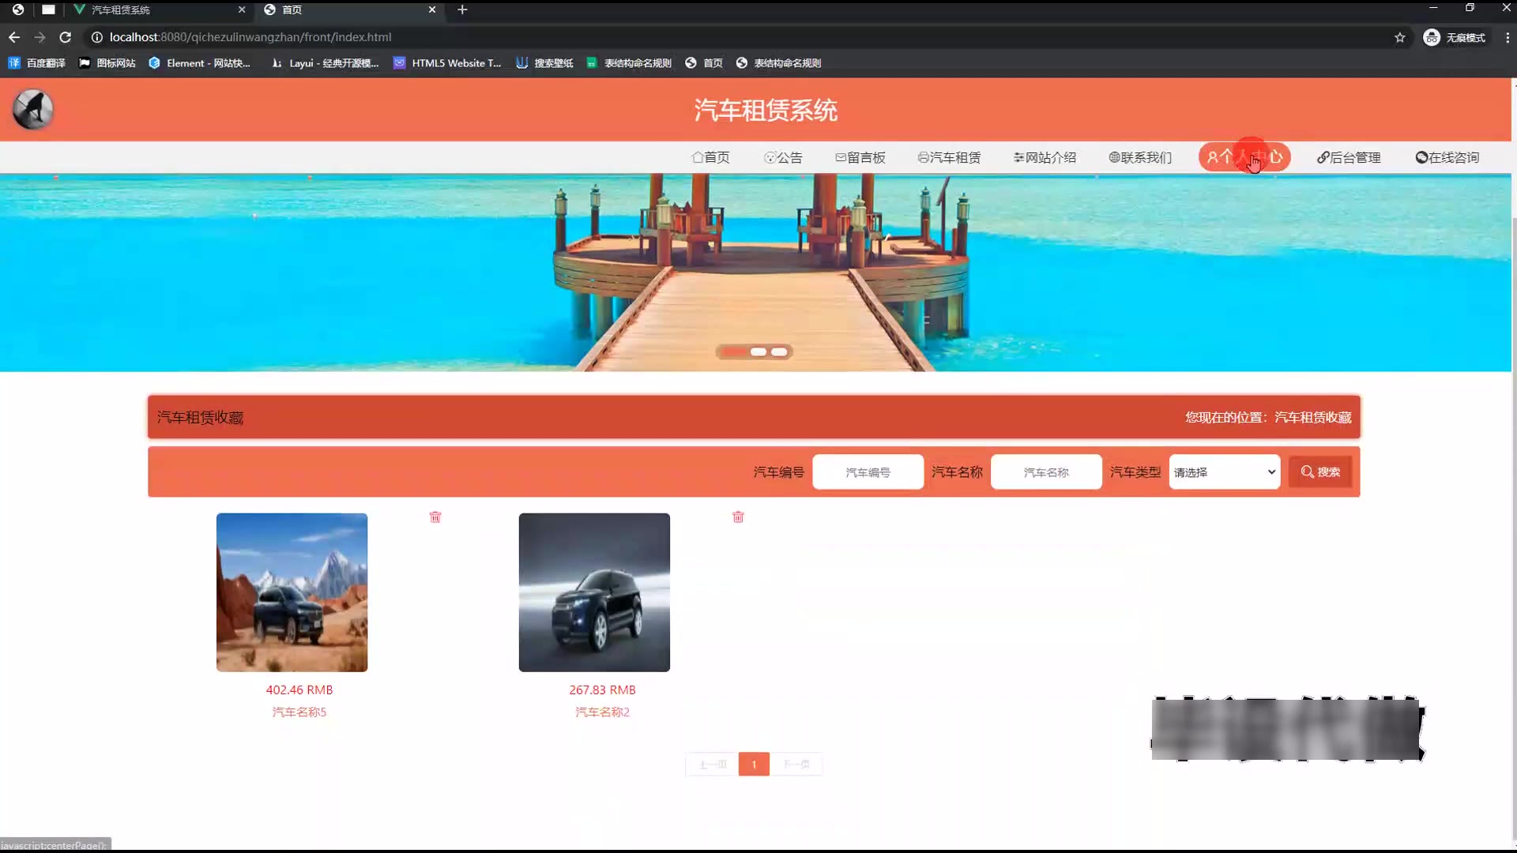Click the 搜索 button
This screenshot has height=853, width=1517.
[1320, 472]
